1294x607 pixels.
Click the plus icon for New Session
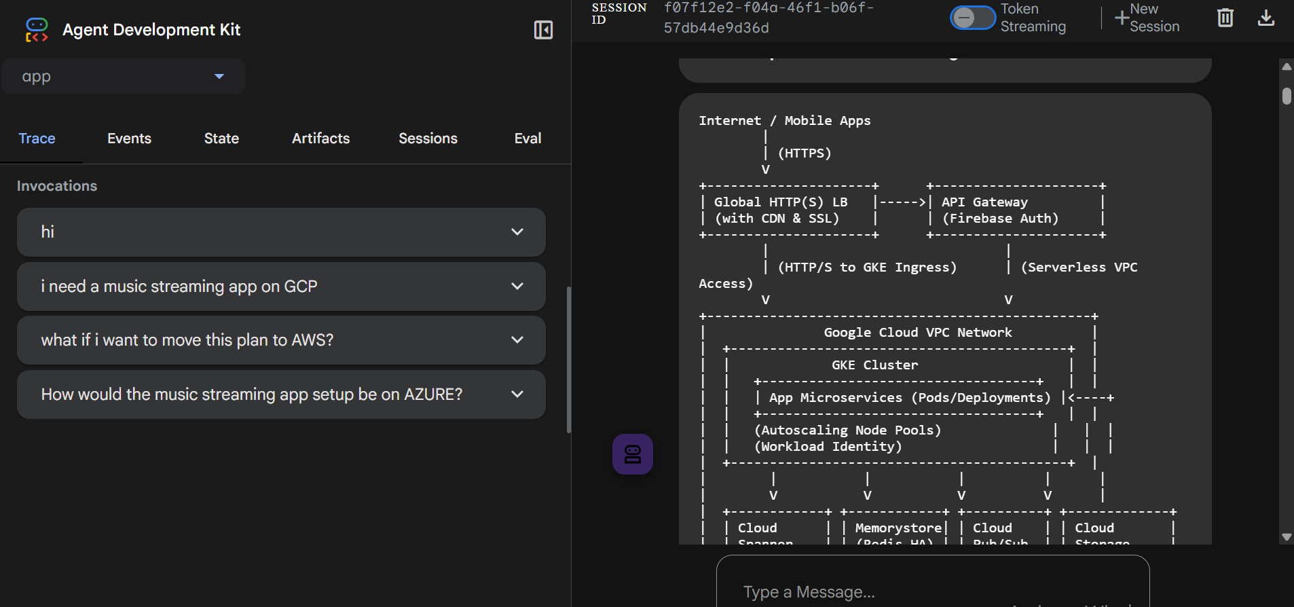click(x=1122, y=18)
